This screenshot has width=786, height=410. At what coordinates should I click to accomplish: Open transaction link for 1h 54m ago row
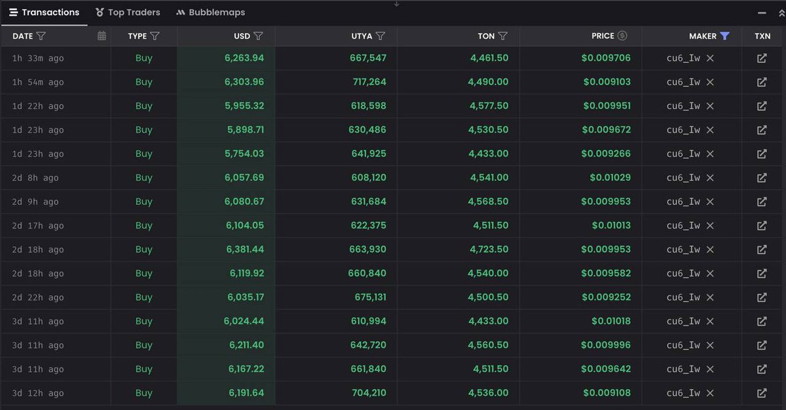762,82
